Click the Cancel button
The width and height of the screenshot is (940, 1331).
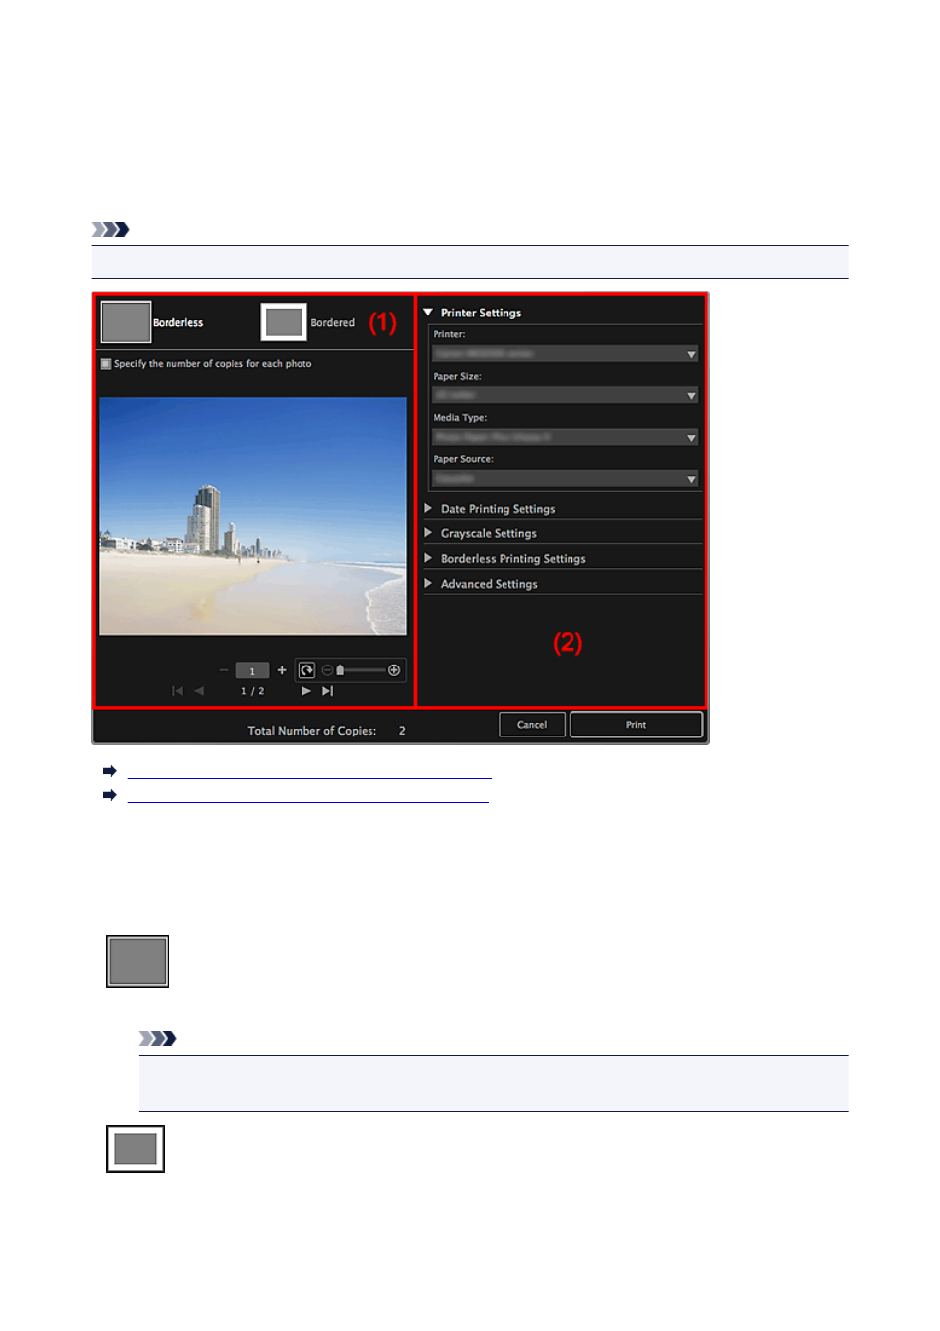tap(532, 725)
